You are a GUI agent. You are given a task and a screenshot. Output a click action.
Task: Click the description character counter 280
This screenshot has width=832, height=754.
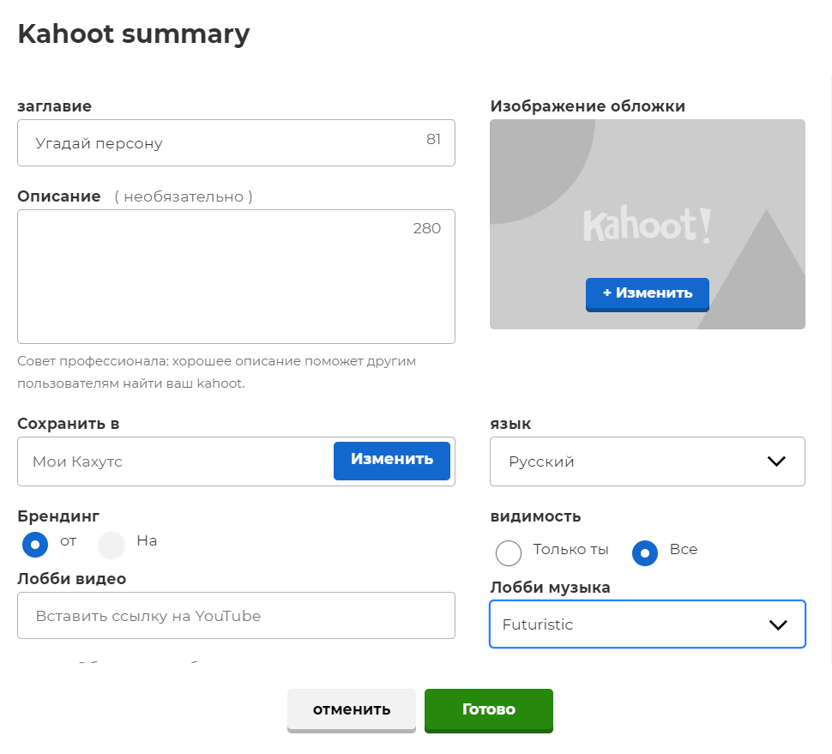[x=426, y=228]
